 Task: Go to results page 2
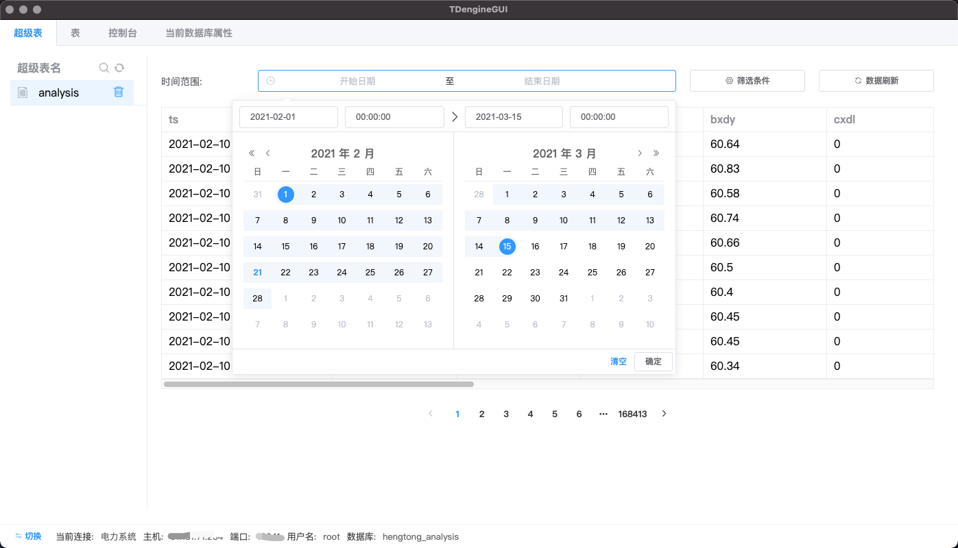[x=482, y=414]
